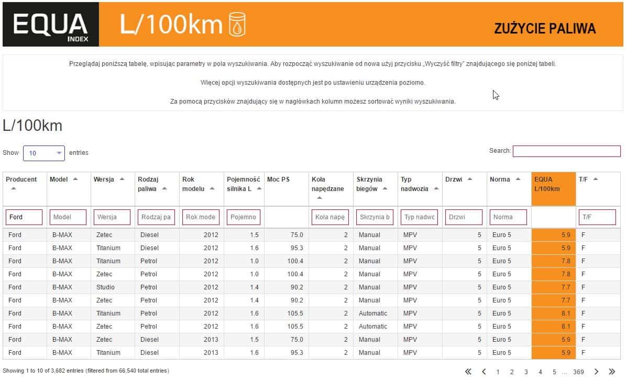
Task: Click the EQUA L/100km orange column header
Action: [553, 189]
